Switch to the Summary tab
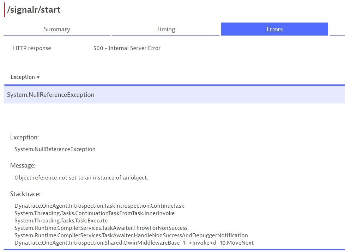The height and width of the screenshot is (252, 345). [x=57, y=29]
